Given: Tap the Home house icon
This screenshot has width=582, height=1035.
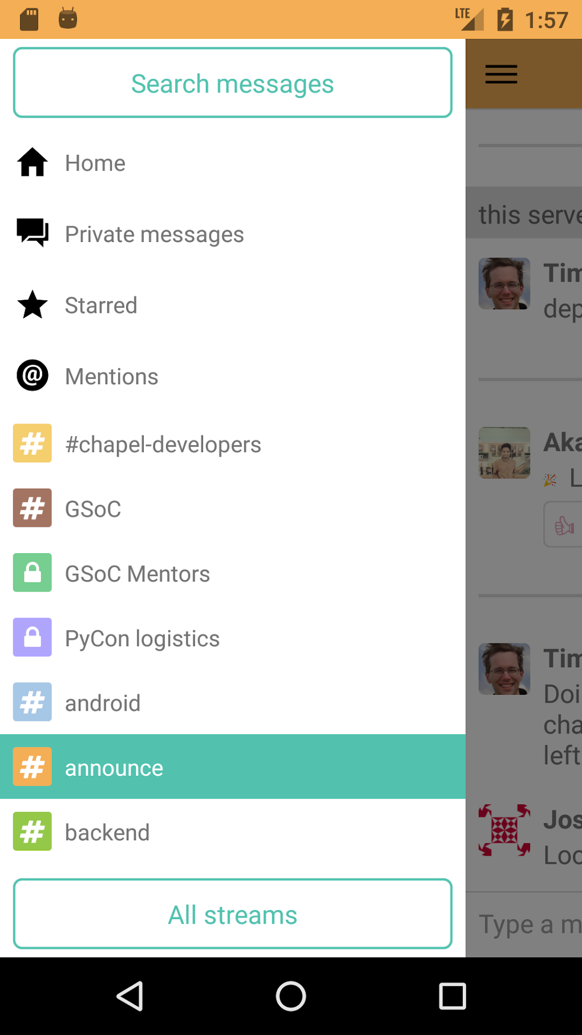Looking at the screenshot, I should [x=33, y=163].
